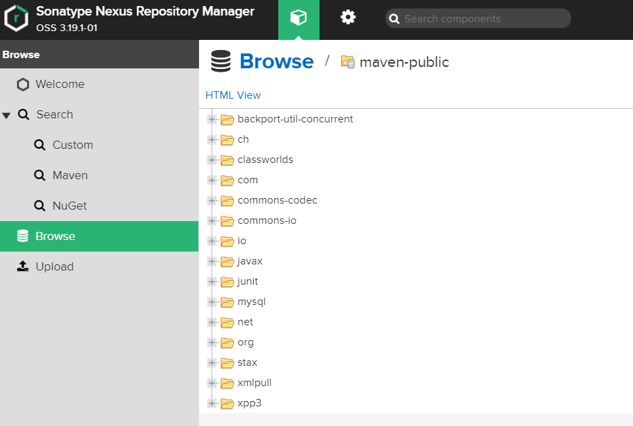
Task: Open the HTML View link
Action: point(233,95)
